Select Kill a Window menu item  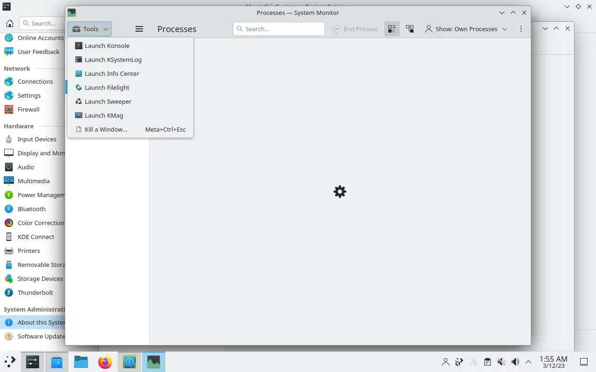coord(130,129)
